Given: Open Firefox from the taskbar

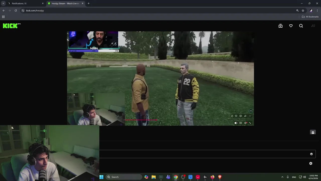Looking at the screenshot, I should pyautogui.click(x=212, y=177).
